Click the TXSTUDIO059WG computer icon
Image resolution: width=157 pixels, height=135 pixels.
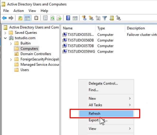65,51
